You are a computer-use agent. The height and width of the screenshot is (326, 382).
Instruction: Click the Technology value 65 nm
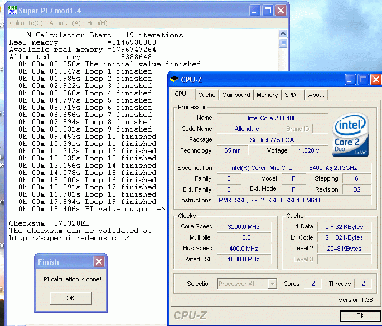tap(233, 150)
